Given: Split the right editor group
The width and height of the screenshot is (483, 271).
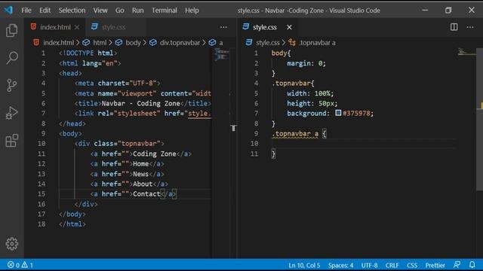Looking at the screenshot, I should pyautogui.click(x=454, y=27).
